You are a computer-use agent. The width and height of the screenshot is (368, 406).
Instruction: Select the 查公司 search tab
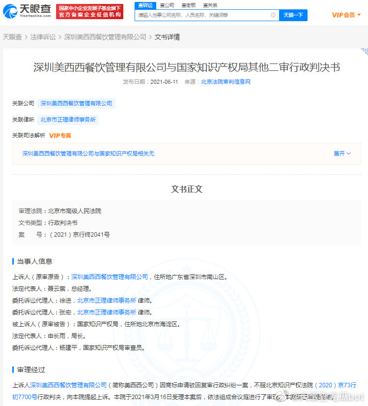point(167,5)
